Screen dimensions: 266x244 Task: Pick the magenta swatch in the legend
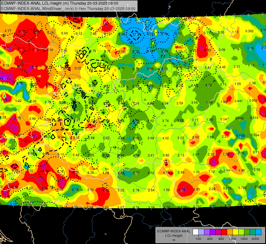pos(218,232)
